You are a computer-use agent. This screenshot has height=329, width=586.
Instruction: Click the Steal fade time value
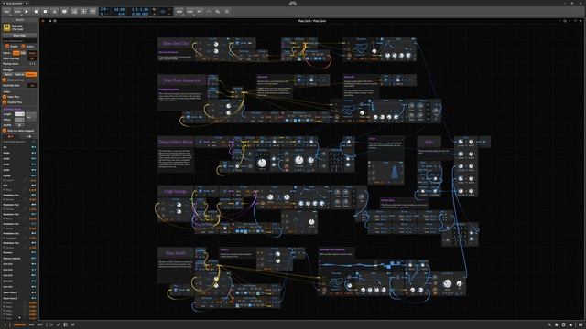coord(33,85)
